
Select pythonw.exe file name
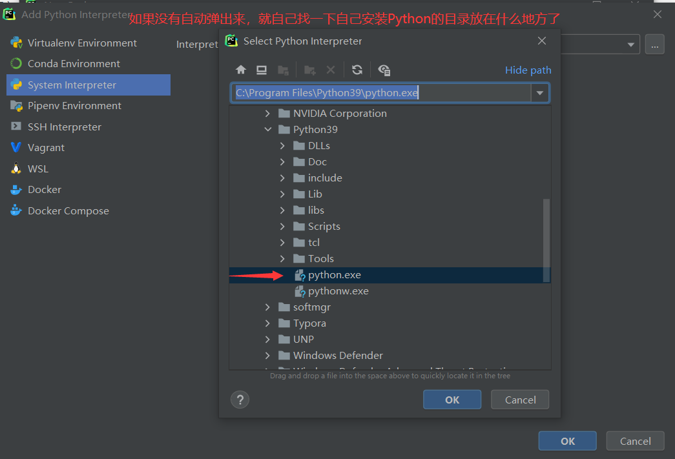click(x=338, y=291)
